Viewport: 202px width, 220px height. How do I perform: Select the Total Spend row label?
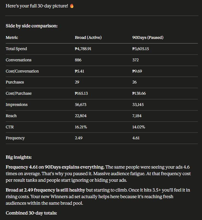pyautogui.click(x=16, y=49)
